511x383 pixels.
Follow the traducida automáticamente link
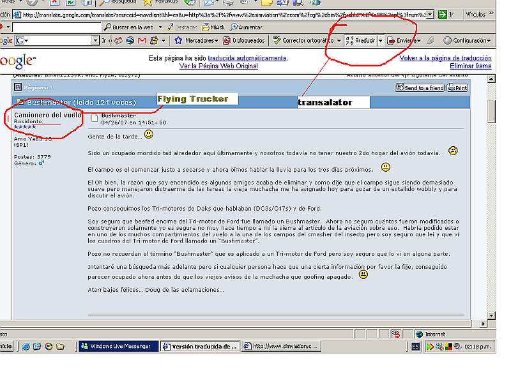pyautogui.click(x=247, y=58)
